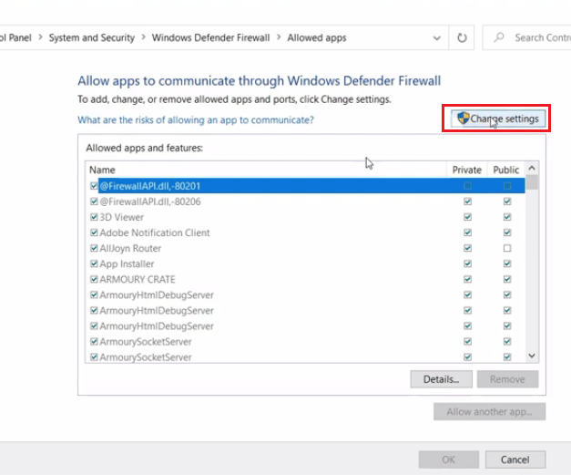571x475 pixels.
Task: Select the 3D Viewer row
Action: pos(306,217)
